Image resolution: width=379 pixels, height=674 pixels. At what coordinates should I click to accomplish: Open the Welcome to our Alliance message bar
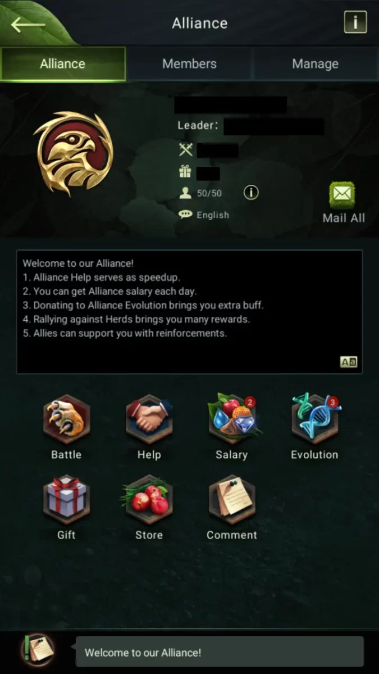pos(220,652)
